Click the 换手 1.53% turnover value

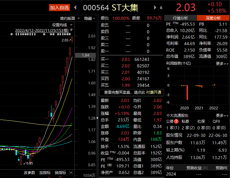pos(123,146)
